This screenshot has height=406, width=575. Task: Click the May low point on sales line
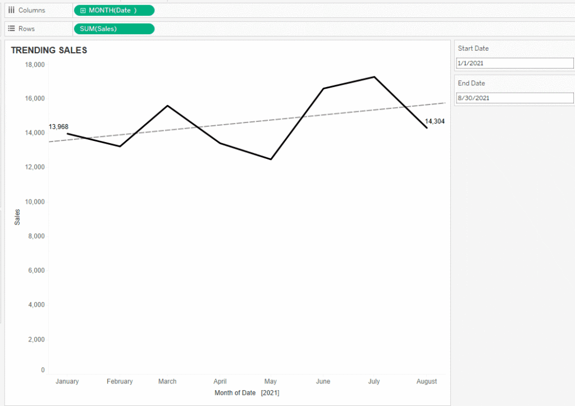coord(271,159)
